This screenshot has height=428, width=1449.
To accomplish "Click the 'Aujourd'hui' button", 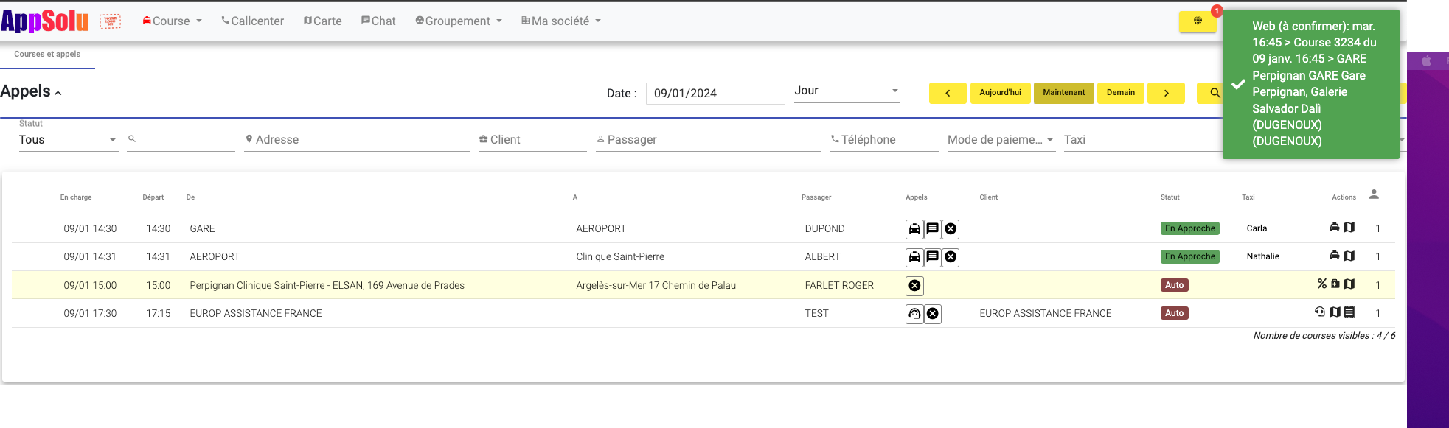I will pyautogui.click(x=1000, y=93).
